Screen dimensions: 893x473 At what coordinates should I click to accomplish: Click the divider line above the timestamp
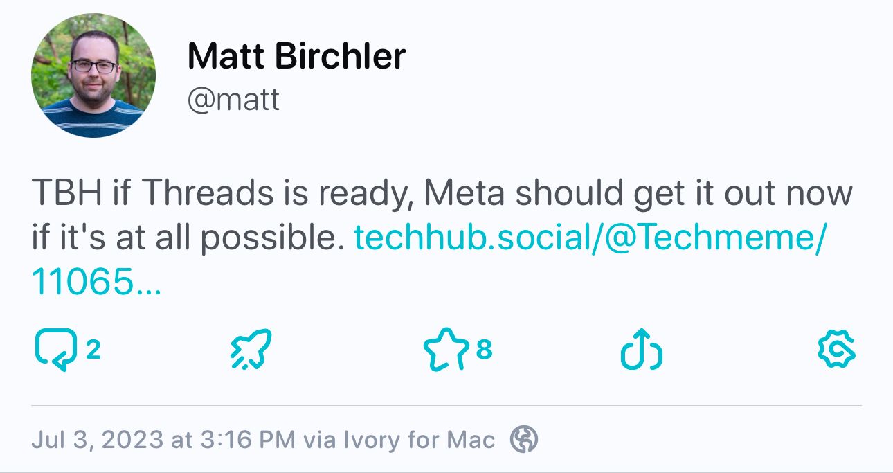(447, 405)
